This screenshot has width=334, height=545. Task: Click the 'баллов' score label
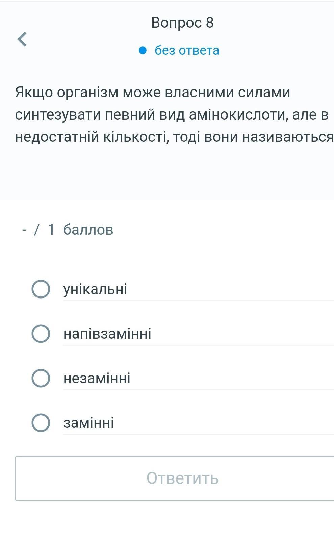point(88,230)
